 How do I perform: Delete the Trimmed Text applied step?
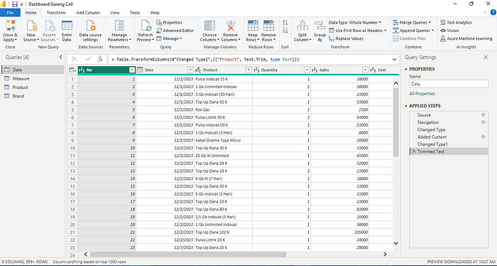(414, 151)
